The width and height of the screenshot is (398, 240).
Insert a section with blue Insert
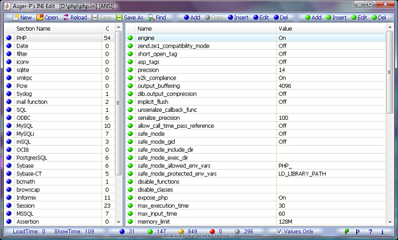[238, 17]
